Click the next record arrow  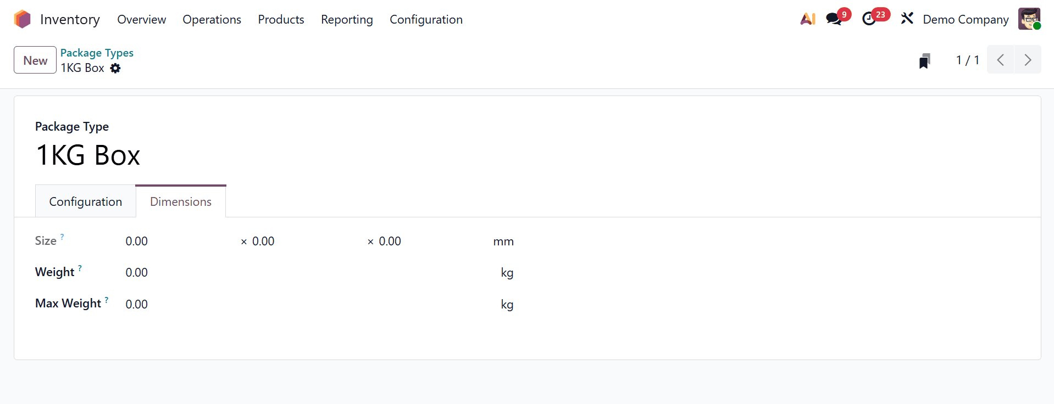(1027, 60)
